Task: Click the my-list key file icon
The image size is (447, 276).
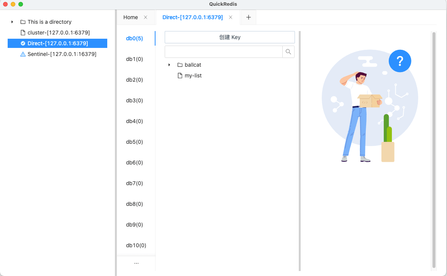Action: tap(180, 76)
